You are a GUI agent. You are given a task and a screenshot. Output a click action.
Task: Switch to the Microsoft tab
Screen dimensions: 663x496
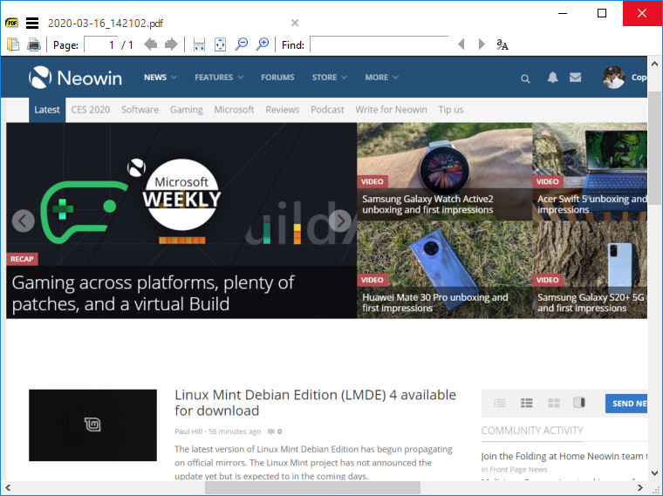click(x=234, y=110)
